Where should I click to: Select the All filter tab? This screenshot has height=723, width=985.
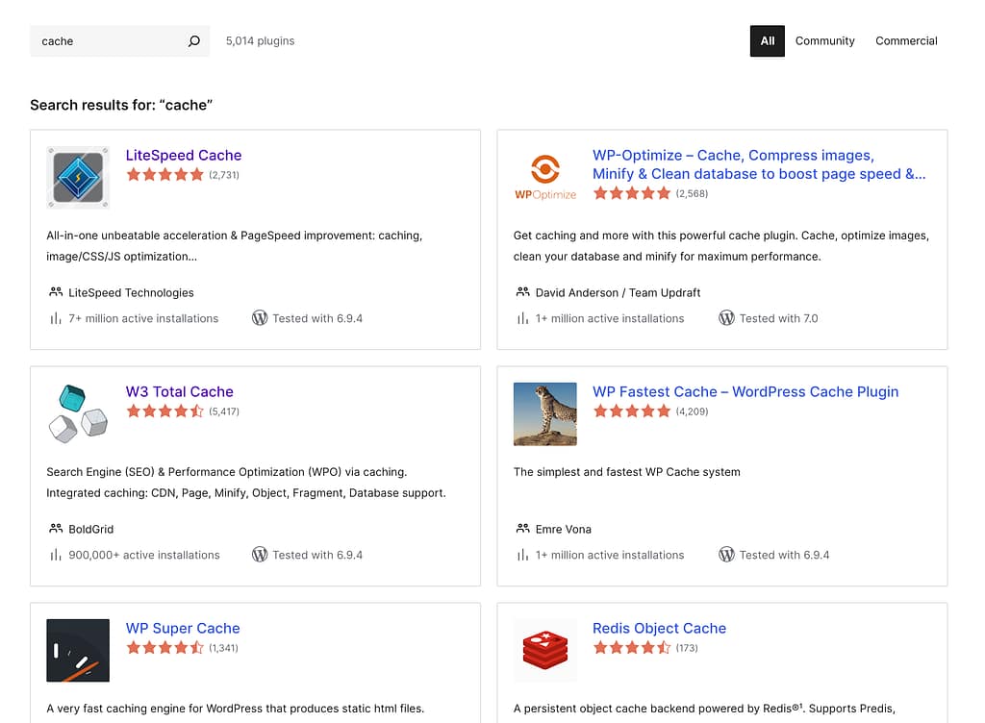point(767,40)
